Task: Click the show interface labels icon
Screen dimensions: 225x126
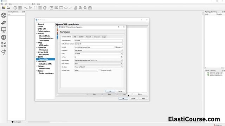Action: coord(20,8)
